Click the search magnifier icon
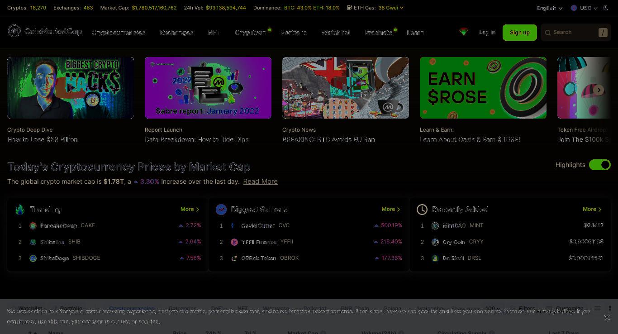Screen dimensions: 618x334 (x=548, y=33)
